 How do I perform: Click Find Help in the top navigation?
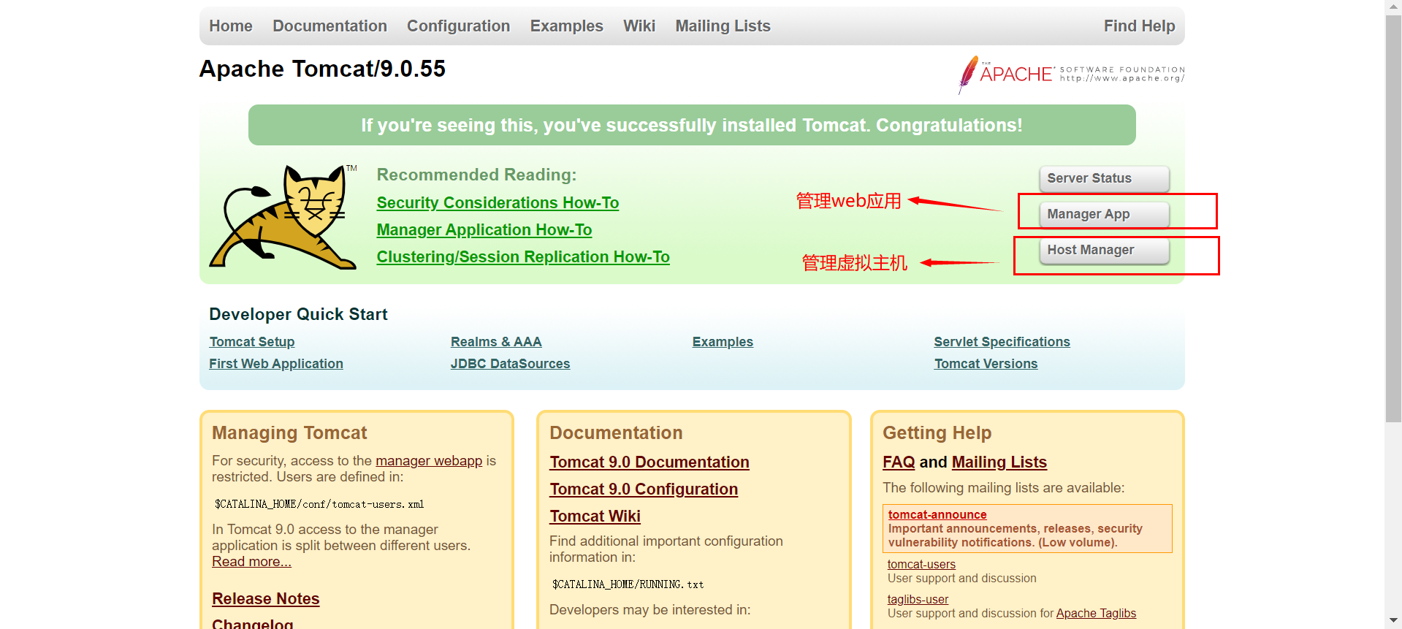pyautogui.click(x=1139, y=26)
